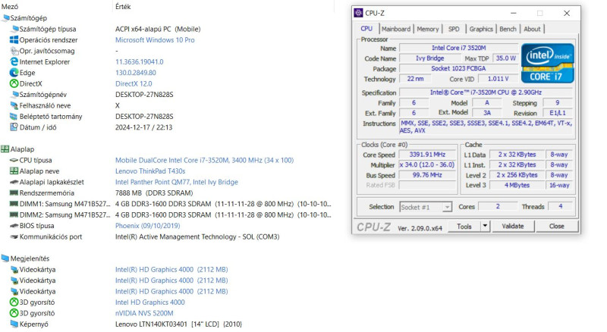Click the Level 3 cache 4 MBytes value
This screenshot has height=332, width=607.
point(517,186)
